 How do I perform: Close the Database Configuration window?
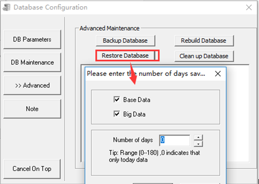click(249, 8)
